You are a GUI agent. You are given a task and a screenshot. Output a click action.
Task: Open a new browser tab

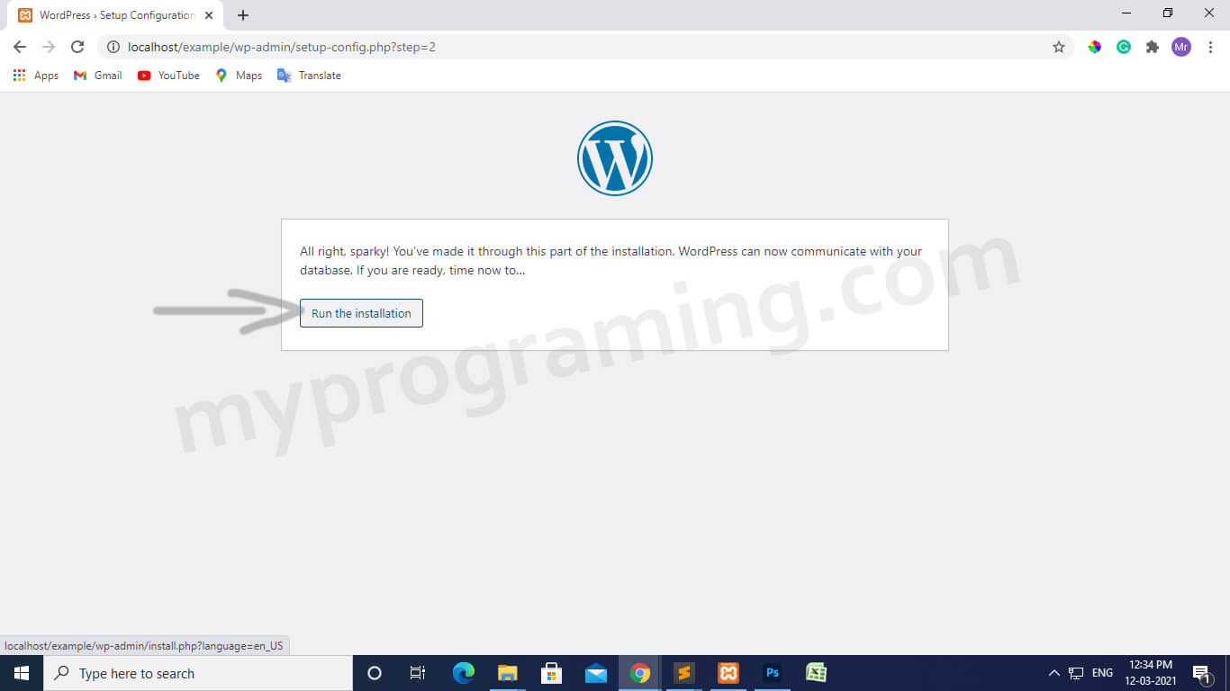(x=243, y=15)
